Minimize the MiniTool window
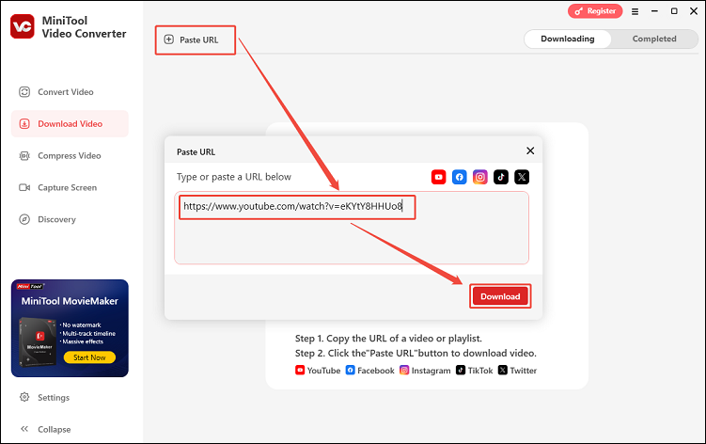Image resolution: width=706 pixels, height=444 pixels. (654, 11)
